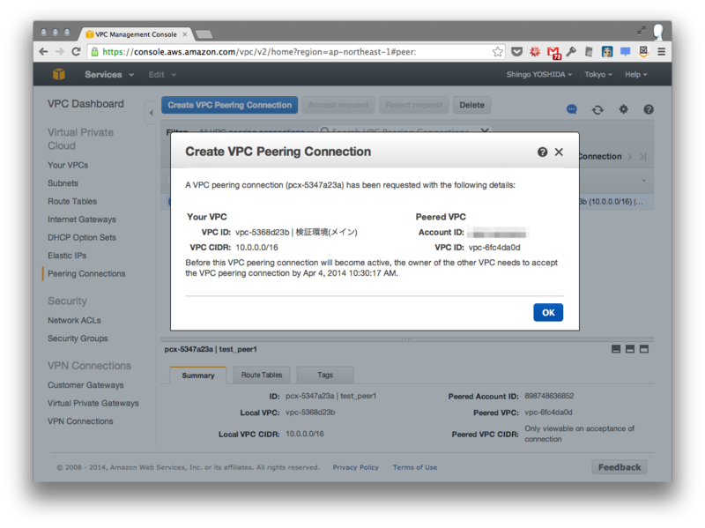Open Security Groups in sidebar
Screen dimensions: 705x528
click(78, 338)
